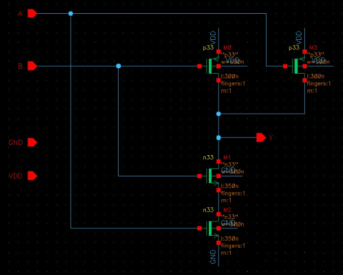Click the junction dot on the B wire
The height and width of the screenshot is (275, 343).
(119, 66)
